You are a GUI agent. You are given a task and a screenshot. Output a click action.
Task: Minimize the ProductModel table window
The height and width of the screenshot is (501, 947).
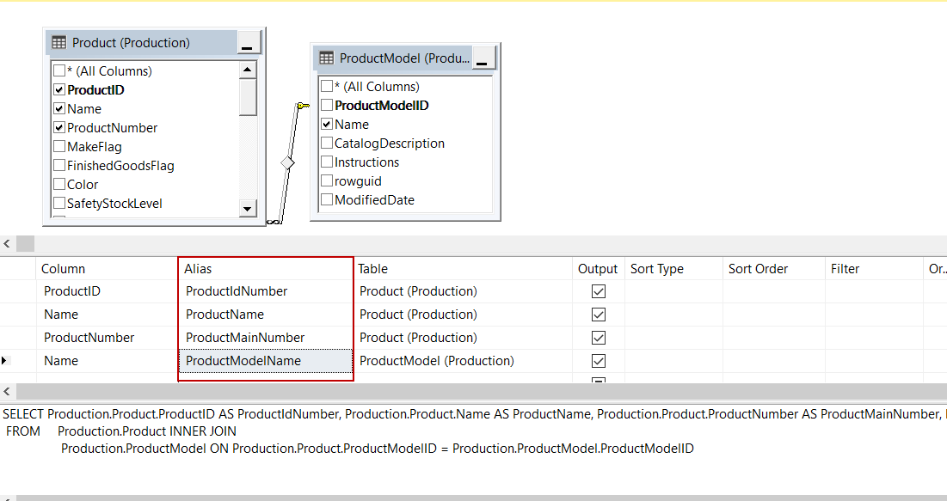pos(484,58)
